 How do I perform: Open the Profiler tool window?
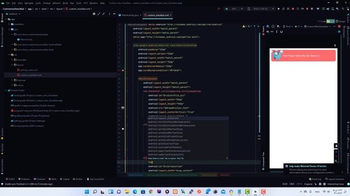(x=78, y=179)
